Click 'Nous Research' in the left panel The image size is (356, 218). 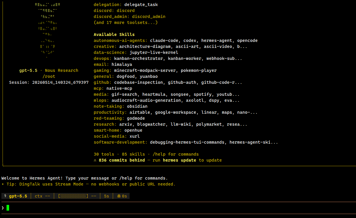pos(62,70)
